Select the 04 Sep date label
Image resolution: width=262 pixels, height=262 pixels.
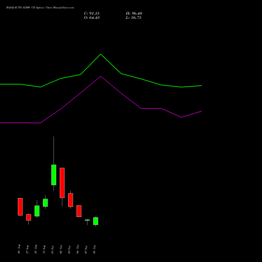[78, 249]
